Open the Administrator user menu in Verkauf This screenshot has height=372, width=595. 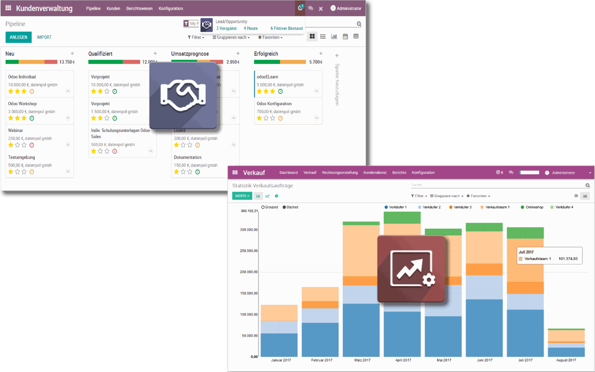tap(568, 173)
